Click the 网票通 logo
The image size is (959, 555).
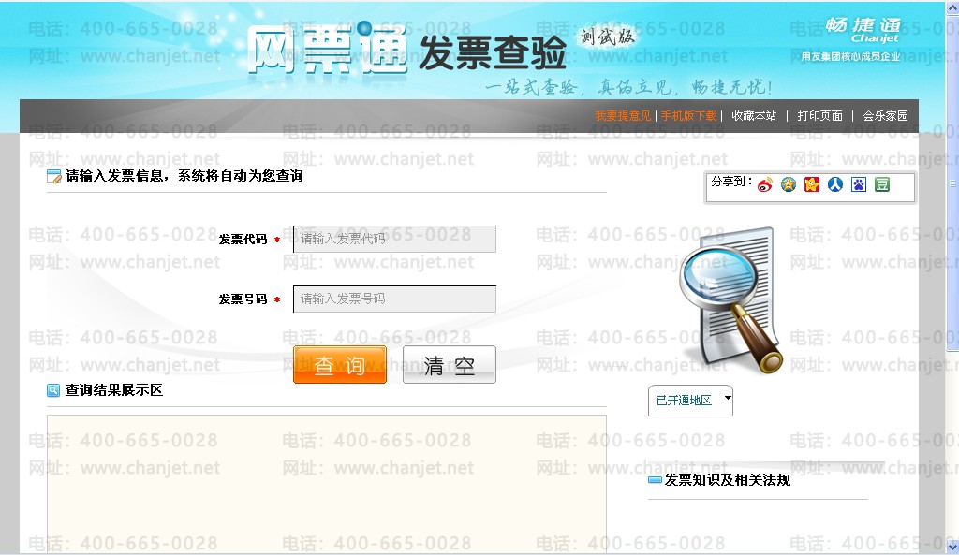tap(328, 51)
